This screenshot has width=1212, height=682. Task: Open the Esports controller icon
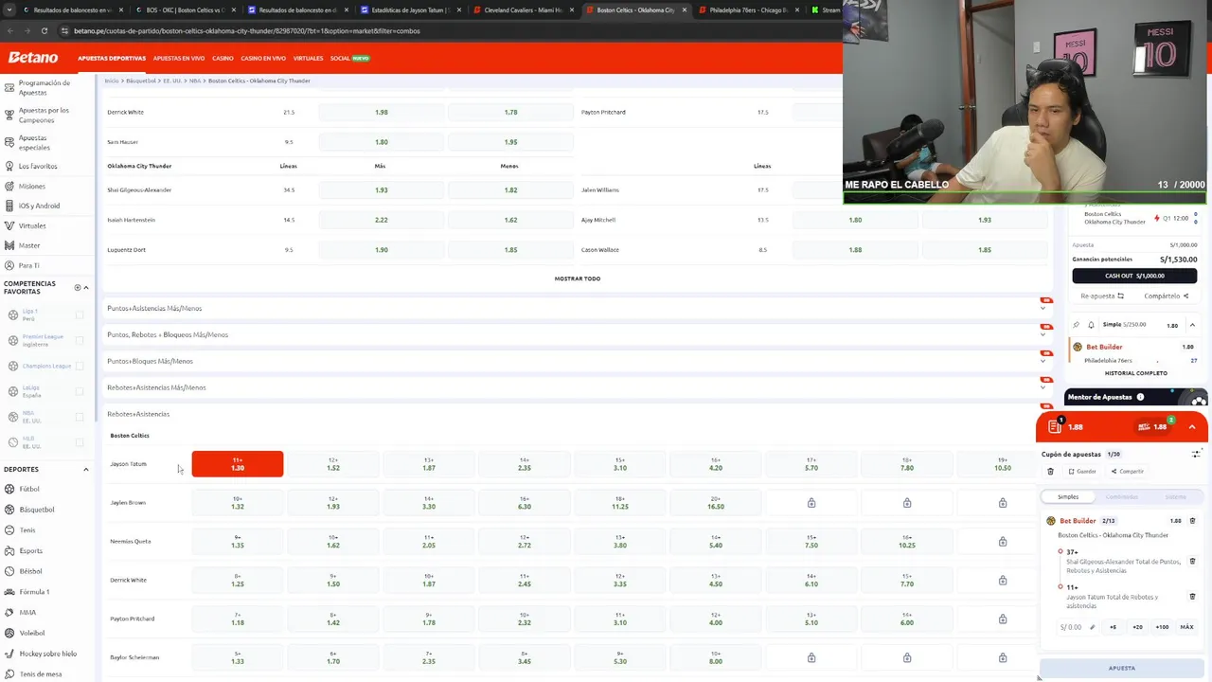pyautogui.click(x=9, y=550)
